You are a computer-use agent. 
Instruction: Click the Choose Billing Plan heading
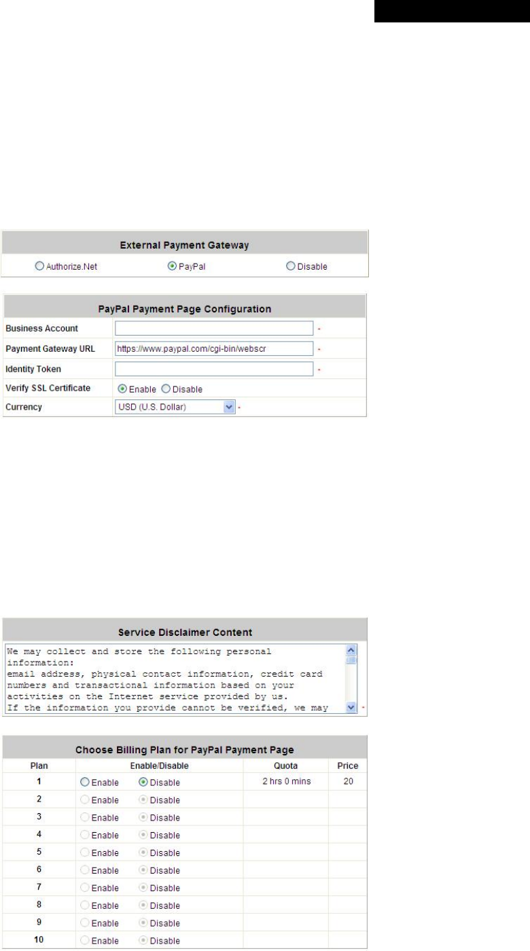click(x=185, y=749)
